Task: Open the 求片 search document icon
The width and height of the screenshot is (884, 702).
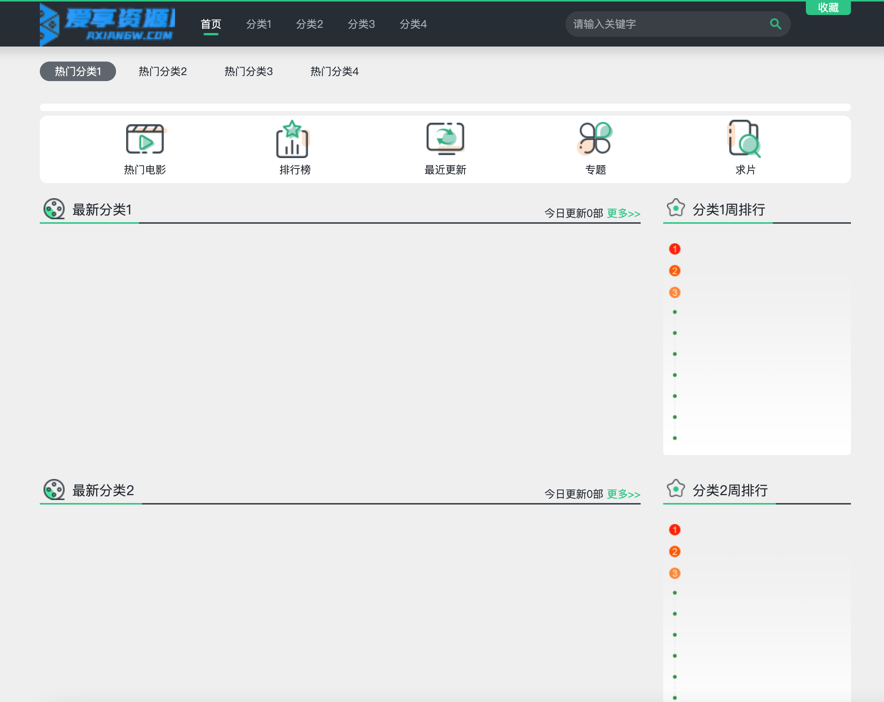Action: 744,139
